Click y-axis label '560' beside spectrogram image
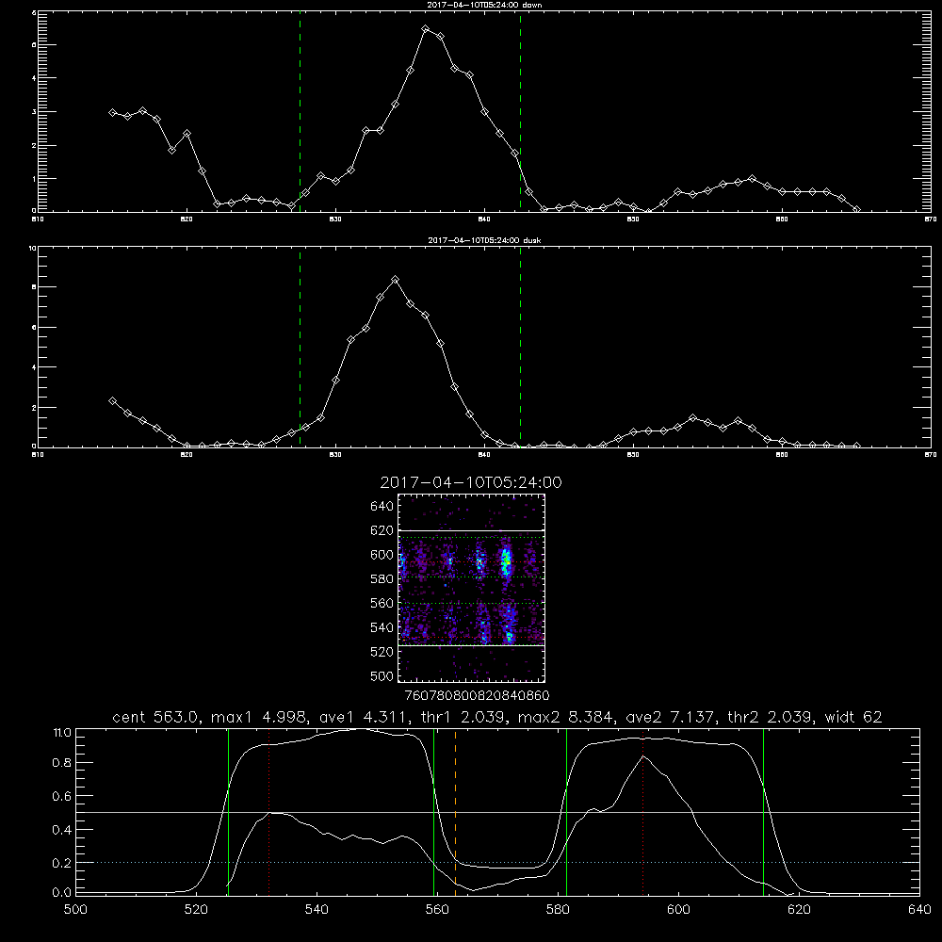Viewport: 942px width, 942px height. pos(382,603)
